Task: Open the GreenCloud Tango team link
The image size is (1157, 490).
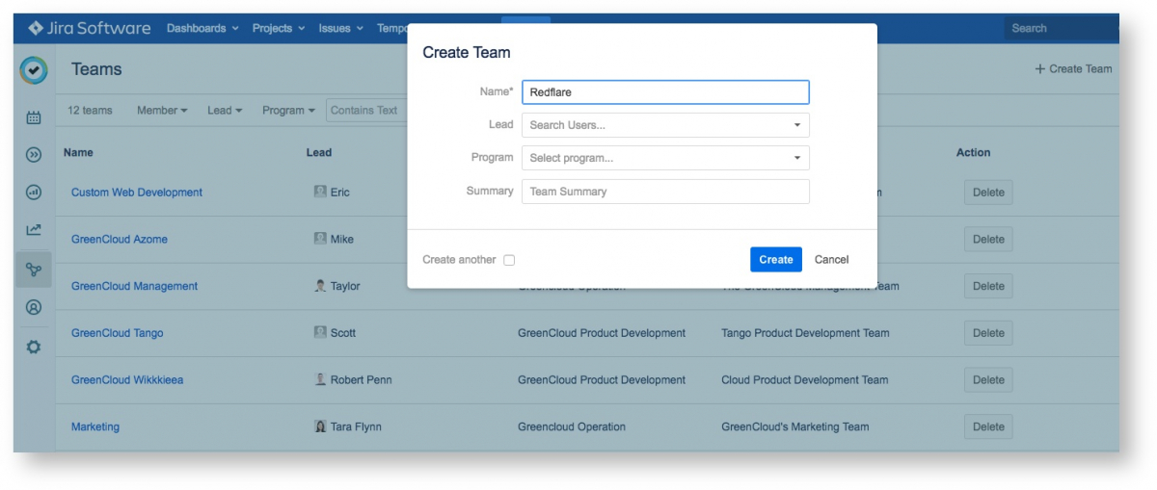Action: tap(118, 333)
